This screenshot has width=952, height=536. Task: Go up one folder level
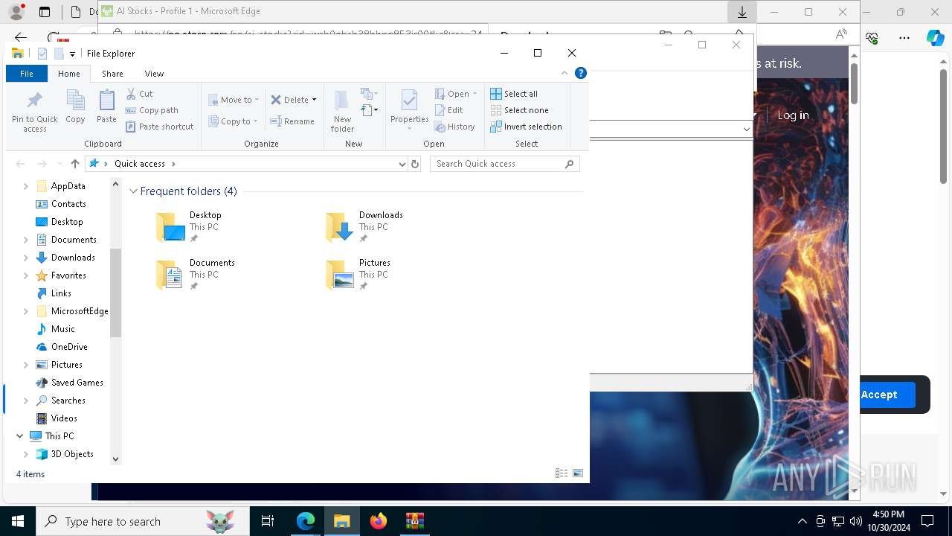click(74, 164)
